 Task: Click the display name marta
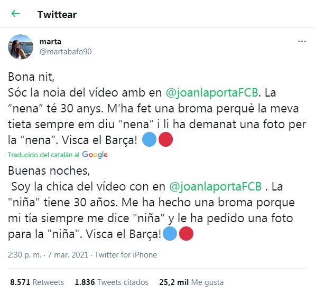click(x=50, y=42)
